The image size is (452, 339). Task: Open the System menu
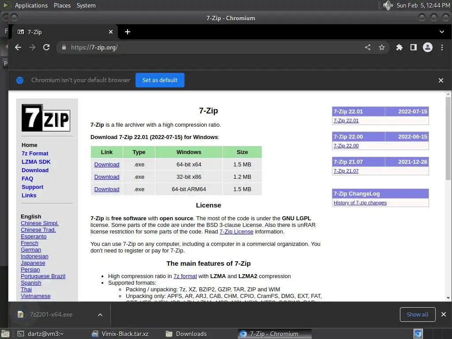click(86, 5)
